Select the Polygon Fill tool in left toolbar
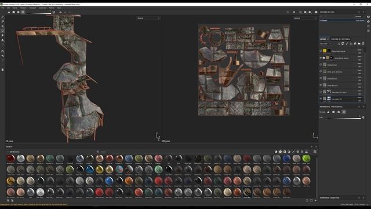The height and width of the screenshot is (209, 371). (x=2, y=31)
